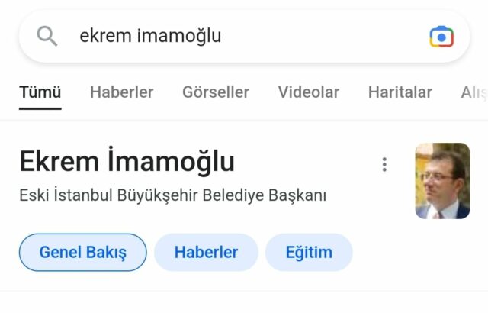Switch to the Görseller tab
488x313 pixels.
click(216, 92)
